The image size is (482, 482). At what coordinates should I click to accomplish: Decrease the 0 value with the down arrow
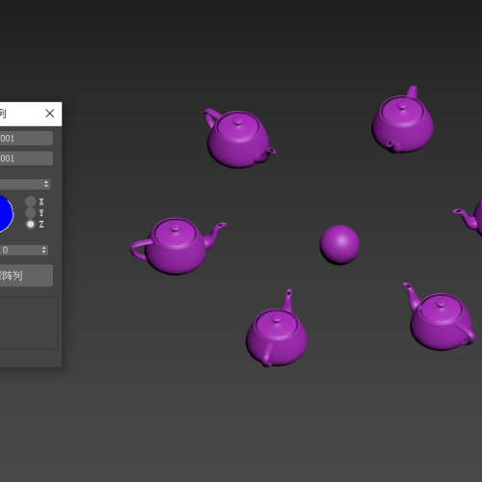44,253
